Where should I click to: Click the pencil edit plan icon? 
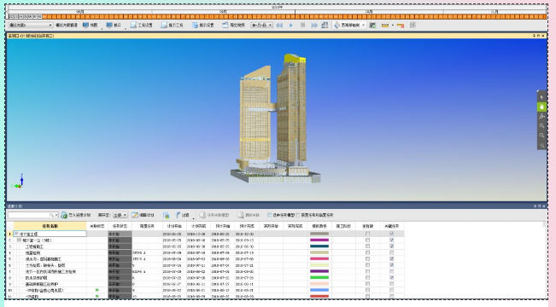click(x=135, y=215)
